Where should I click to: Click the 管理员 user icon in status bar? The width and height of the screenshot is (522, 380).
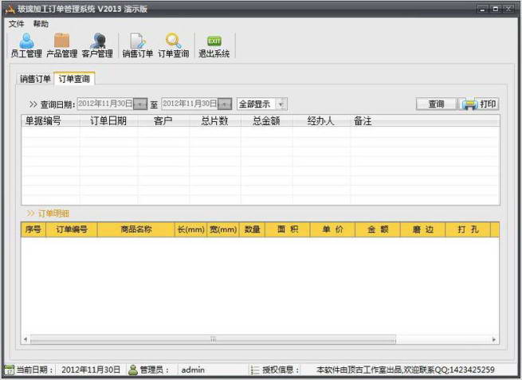pos(133,370)
